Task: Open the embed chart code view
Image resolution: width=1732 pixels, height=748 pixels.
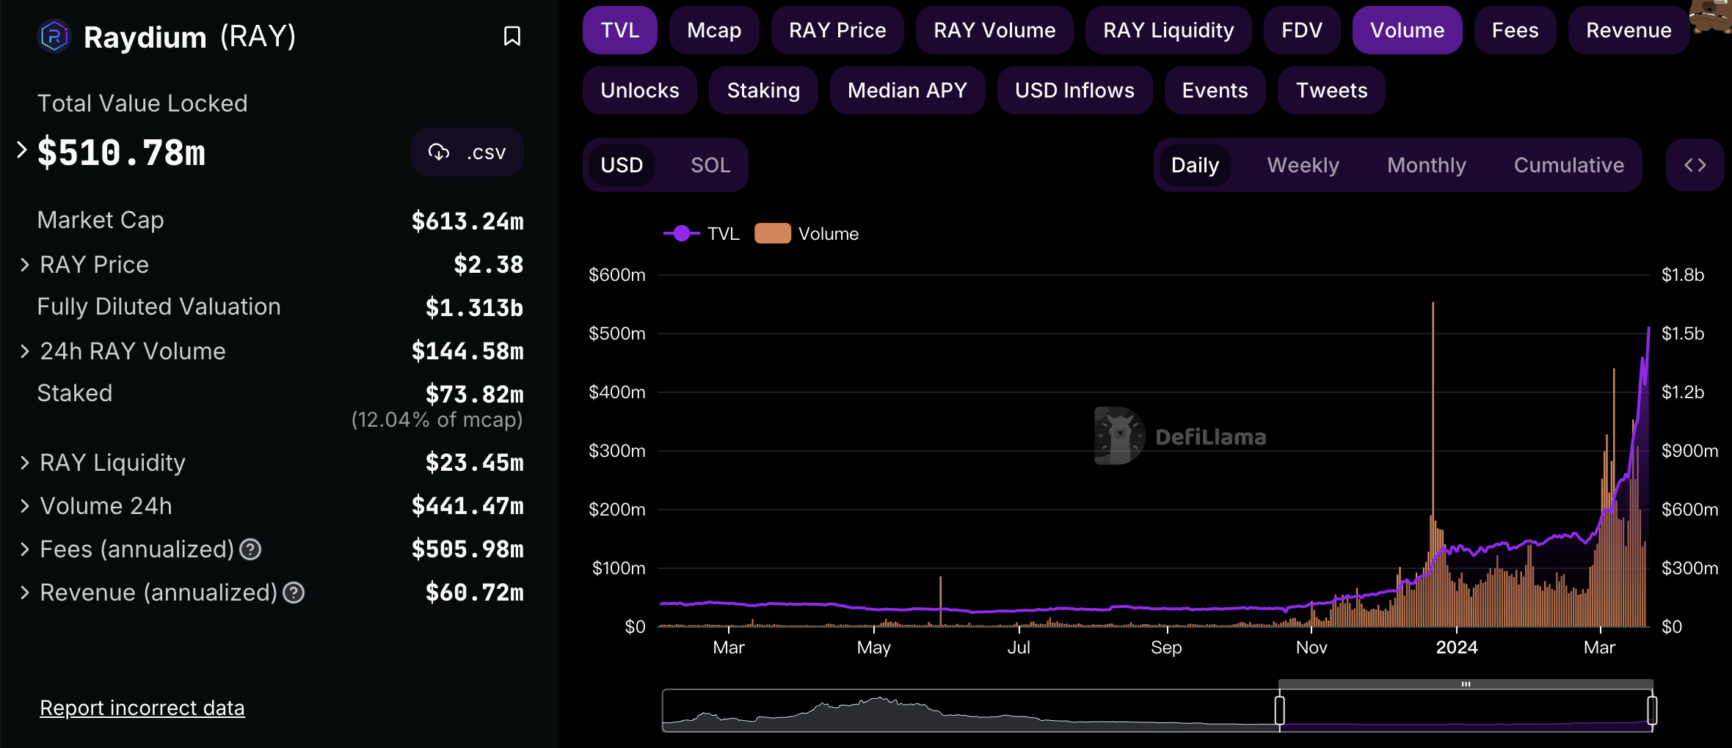Action: [x=1695, y=164]
